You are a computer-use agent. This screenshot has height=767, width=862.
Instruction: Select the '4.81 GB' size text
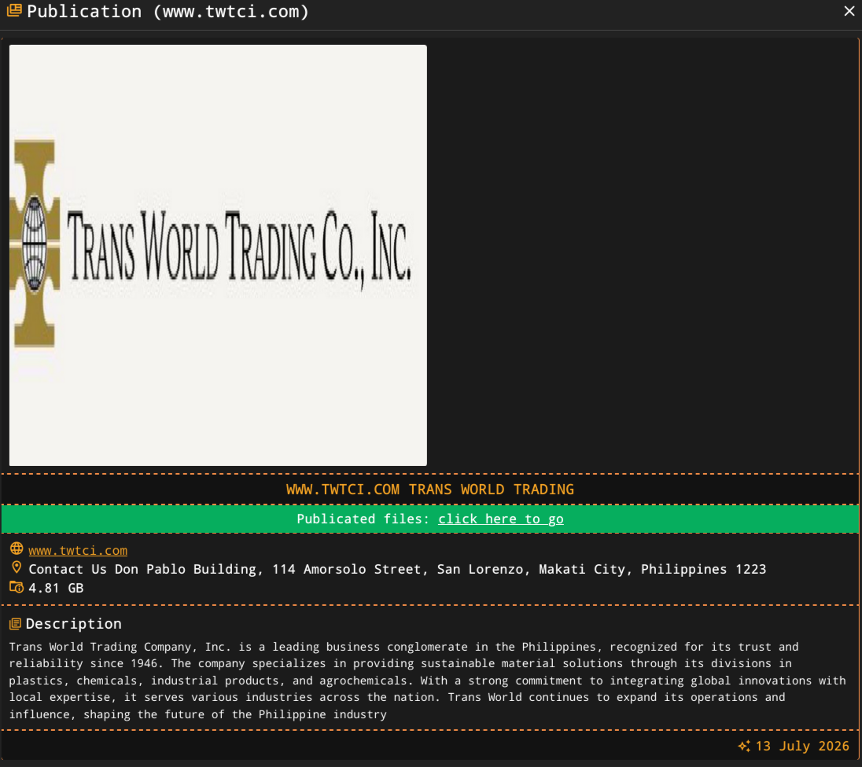pos(56,588)
